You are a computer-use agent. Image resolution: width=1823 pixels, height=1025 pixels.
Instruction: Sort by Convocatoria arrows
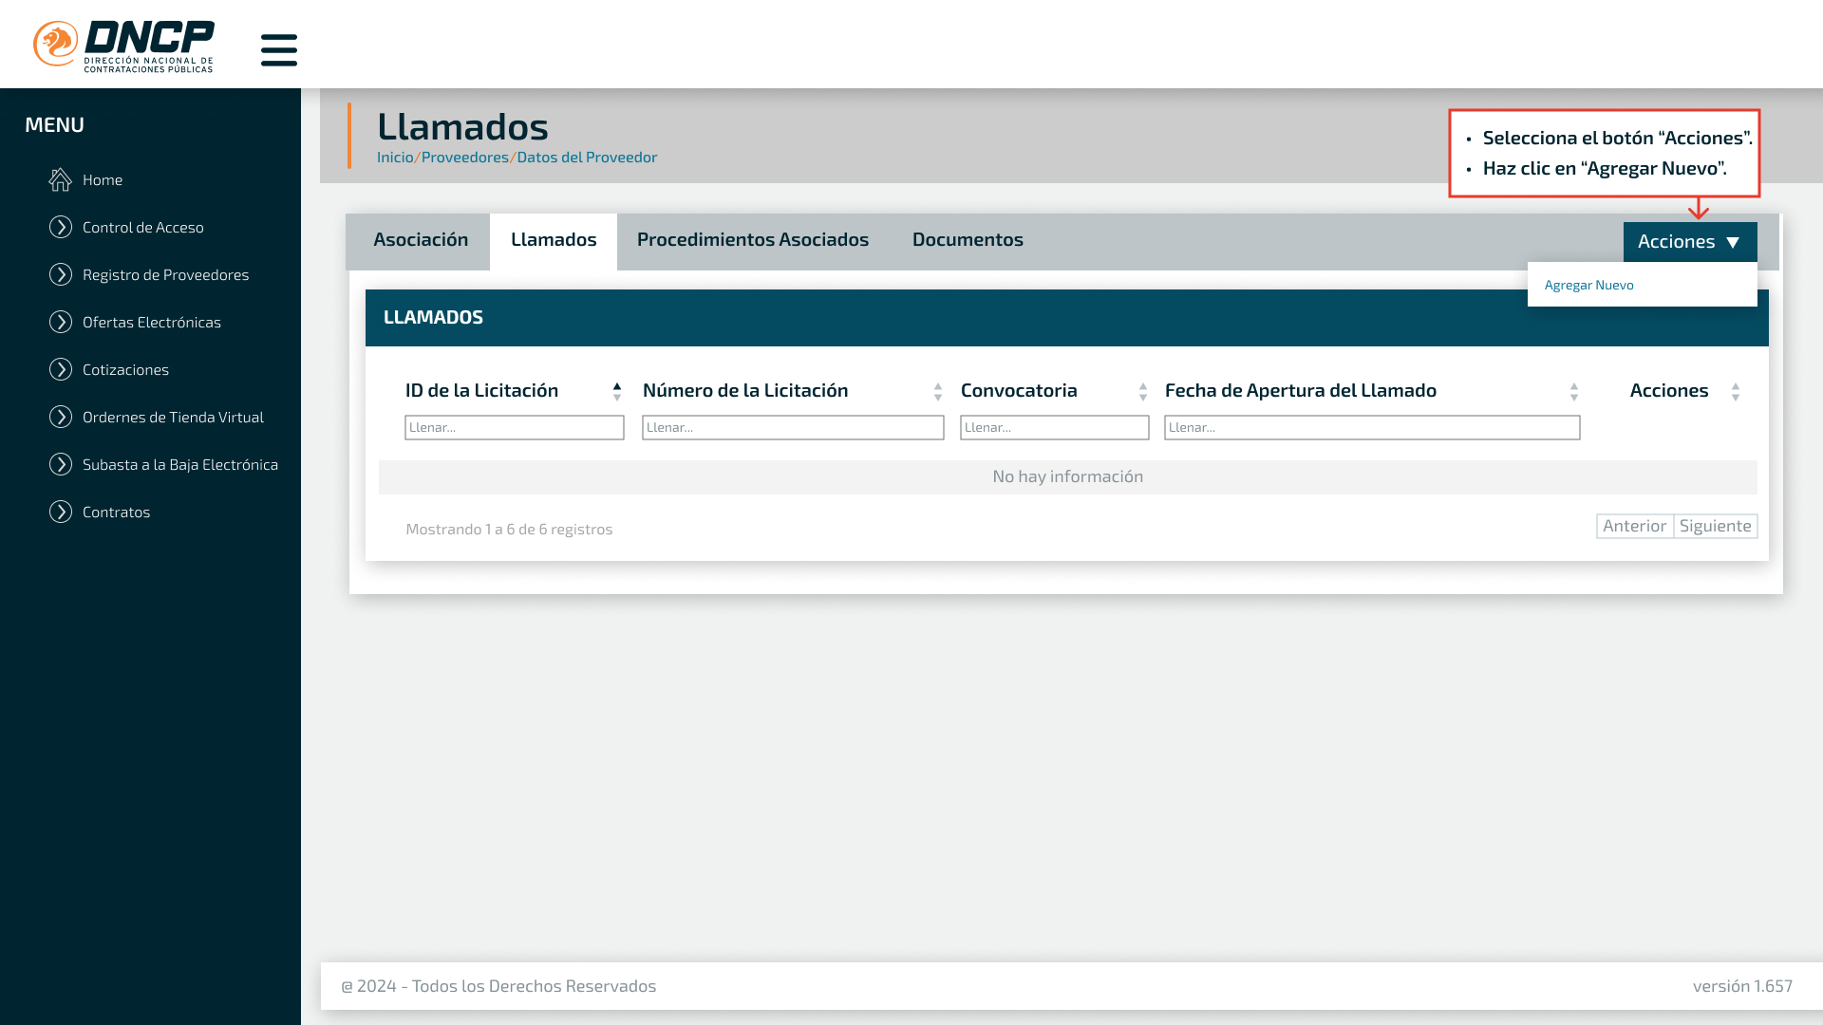point(1143,391)
